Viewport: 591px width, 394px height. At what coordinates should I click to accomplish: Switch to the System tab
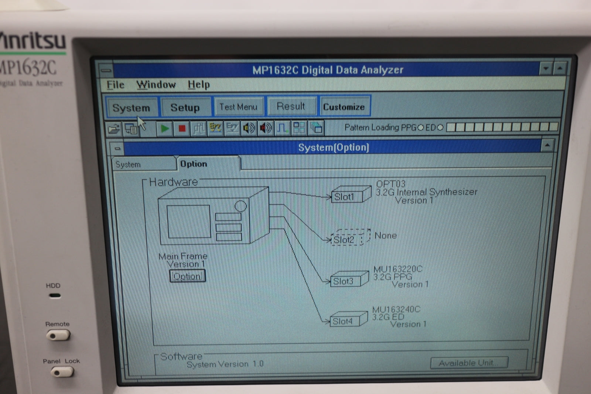coord(144,164)
